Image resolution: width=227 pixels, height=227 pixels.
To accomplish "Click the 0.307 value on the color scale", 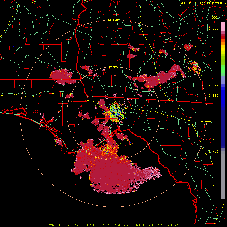I will 214,174.
